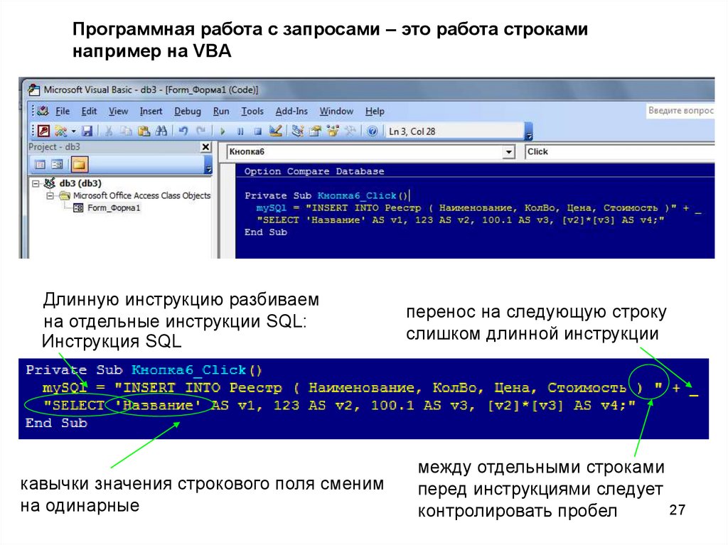This screenshot has height=545, width=728.
Task: Click View Object button in Project panel
Action: click(x=57, y=165)
